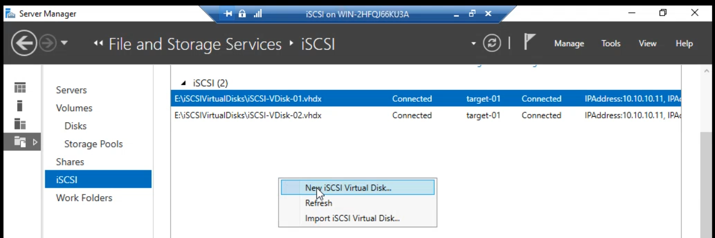715x238 pixels.
Task: Restore the Server Manager window
Action: pos(663,13)
